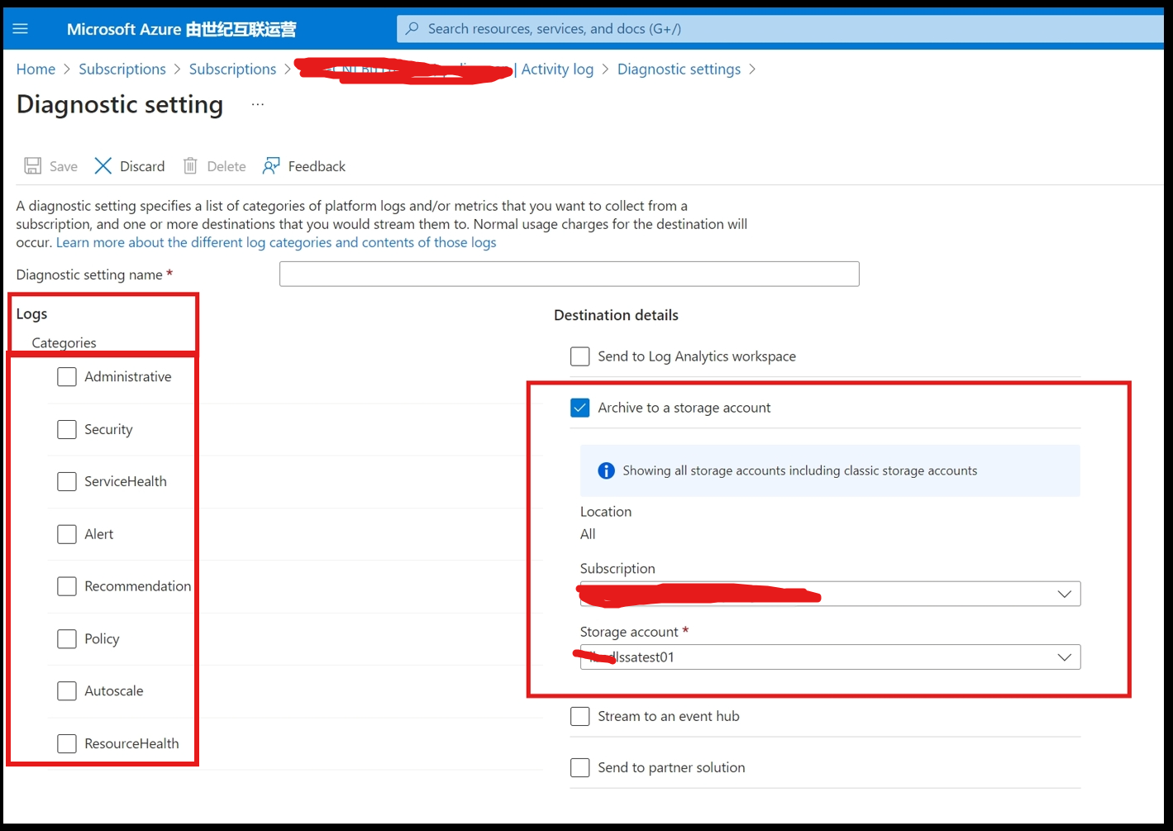1173x831 pixels.
Task: Check the ServiceHealth category checkbox
Action: click(x=67, y=481)
